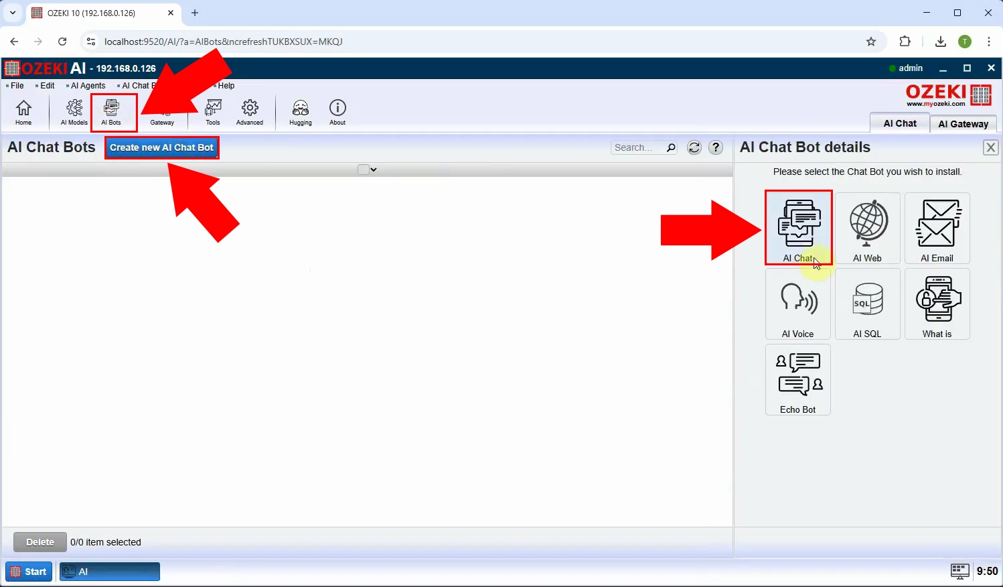Open browser downloads icon
The height and width of the screenshot is (587, 1003).
[x=941, y=42]
